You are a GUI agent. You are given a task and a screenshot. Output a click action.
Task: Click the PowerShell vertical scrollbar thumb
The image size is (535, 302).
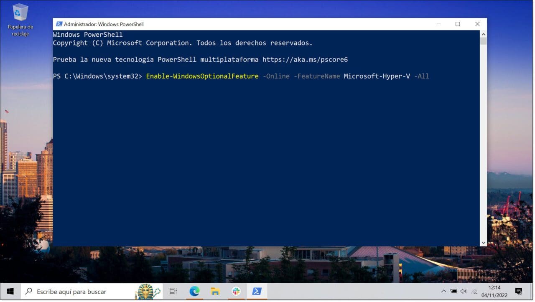point(484,41)
